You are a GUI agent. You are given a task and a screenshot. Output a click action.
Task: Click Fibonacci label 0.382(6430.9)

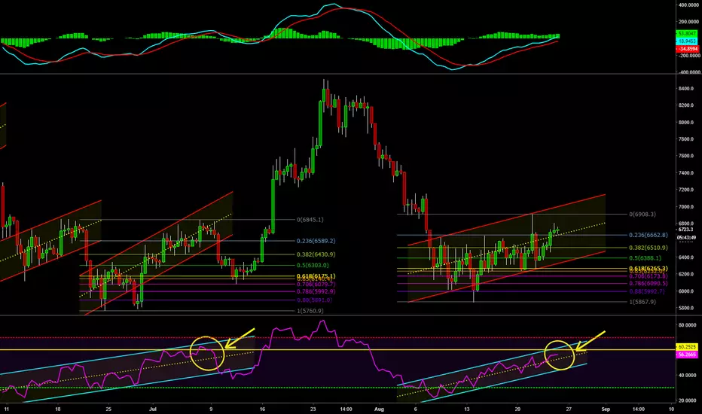[316, 254]
